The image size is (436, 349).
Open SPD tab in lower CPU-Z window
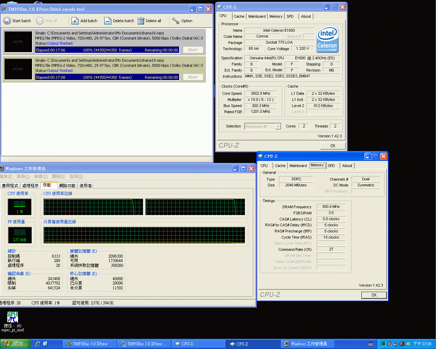331,166
